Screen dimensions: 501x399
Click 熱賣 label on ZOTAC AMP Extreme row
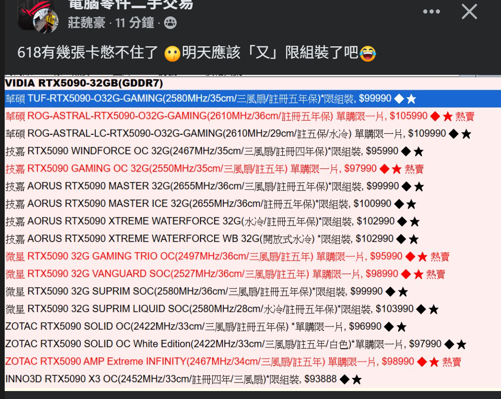451,362
